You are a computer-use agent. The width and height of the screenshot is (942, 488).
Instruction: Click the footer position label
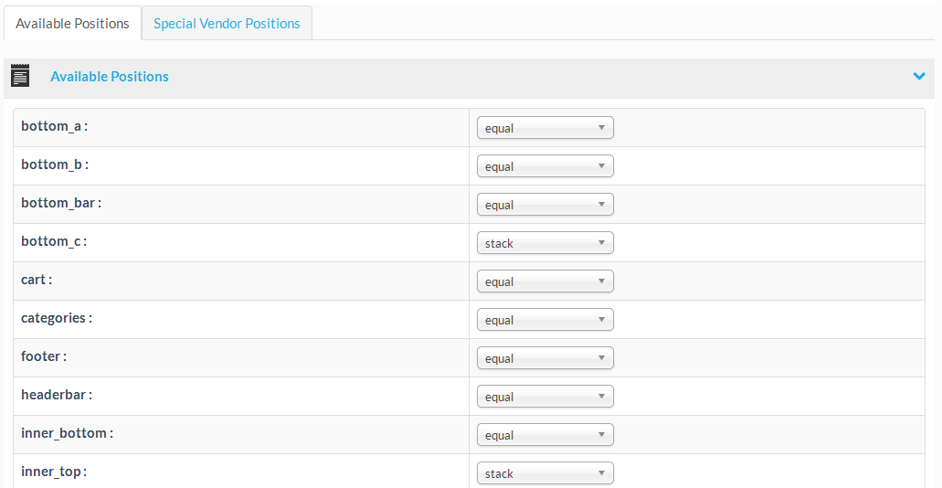pyautogui.click(x=44, y=356)
